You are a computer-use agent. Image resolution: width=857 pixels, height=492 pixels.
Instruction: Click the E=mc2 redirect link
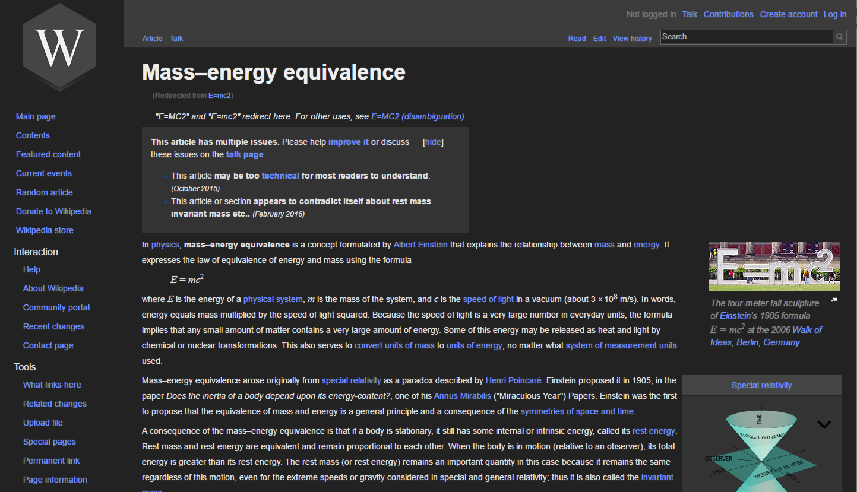pyautogui.click(x=219, y=96)
